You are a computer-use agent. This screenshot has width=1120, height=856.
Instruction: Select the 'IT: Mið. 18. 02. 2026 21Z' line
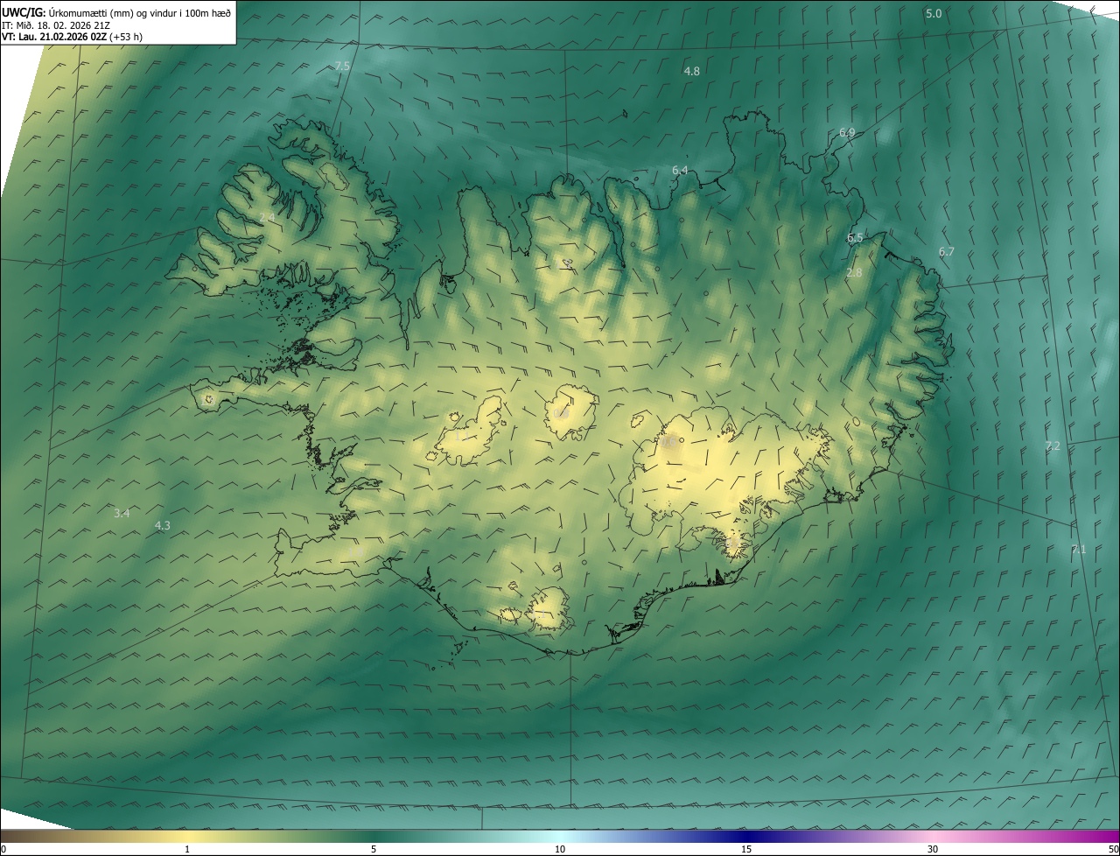[x=55, y=25]
